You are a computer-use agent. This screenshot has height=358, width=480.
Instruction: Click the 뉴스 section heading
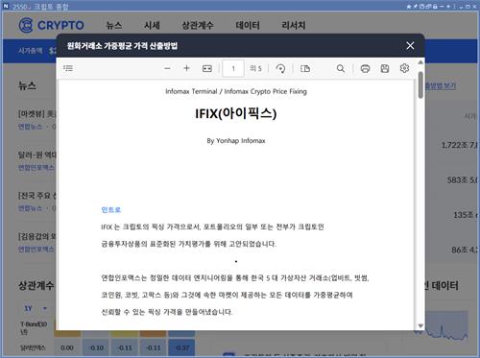[27, 85]
